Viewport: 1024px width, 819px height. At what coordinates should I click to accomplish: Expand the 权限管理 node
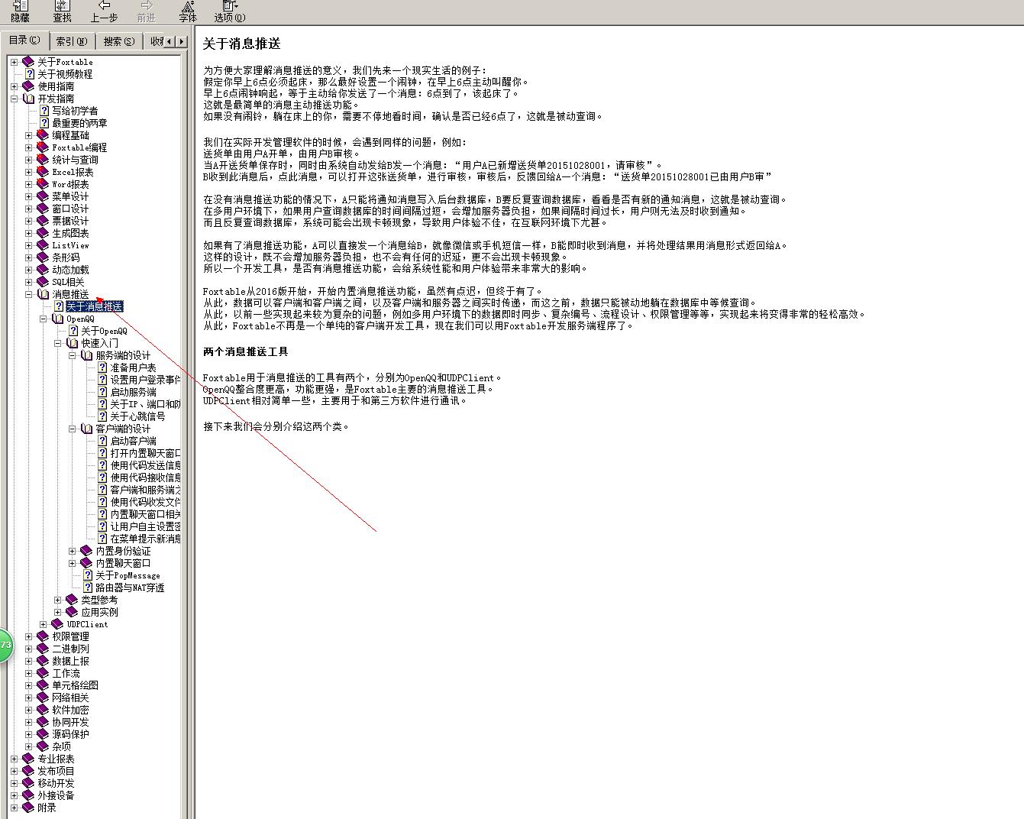[x=28, y=636]
